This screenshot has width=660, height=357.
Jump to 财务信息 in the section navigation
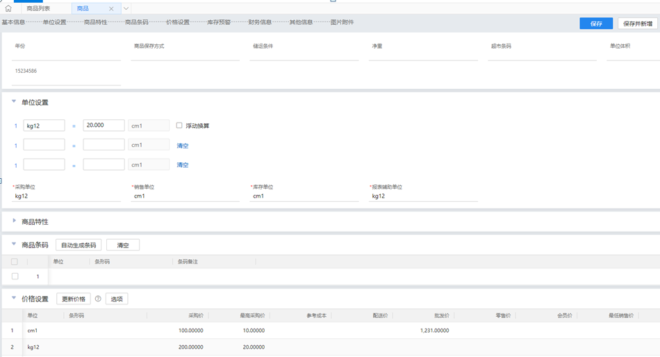[x=259, y=22]
